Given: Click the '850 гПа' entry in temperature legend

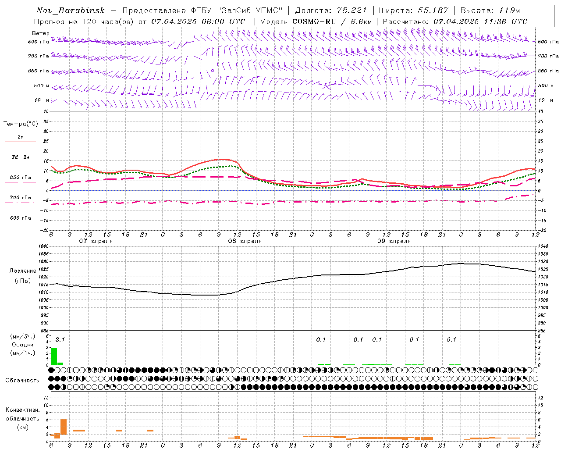Looking at the screenshot, I should [20, 178].
